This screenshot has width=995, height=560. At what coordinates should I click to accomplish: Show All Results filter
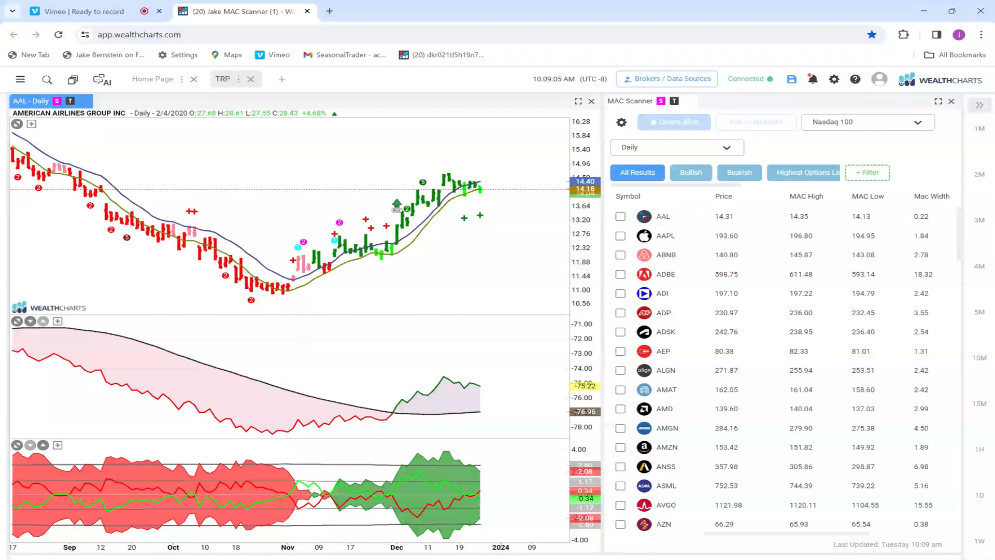coord(637,173)
